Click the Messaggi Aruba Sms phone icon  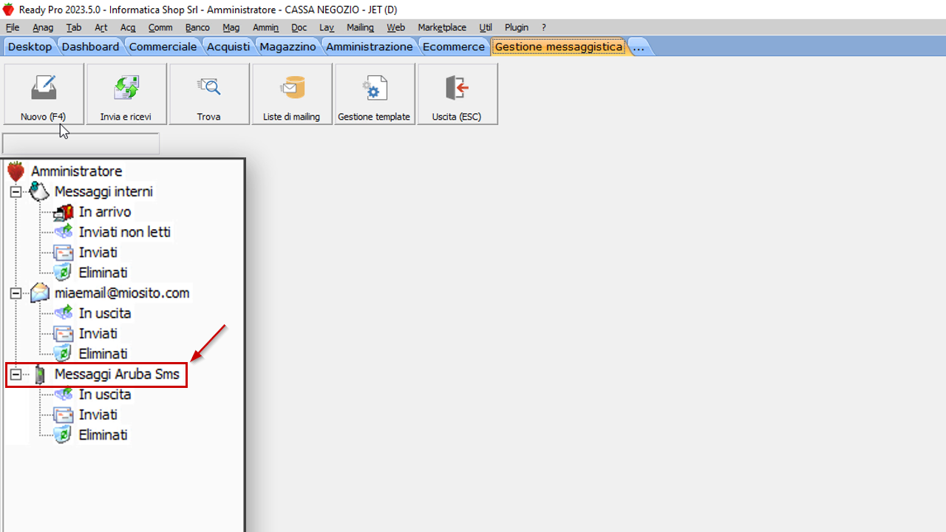[40, 375]
